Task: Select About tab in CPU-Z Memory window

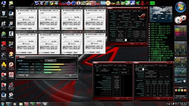Action: [x=125, y=65]
